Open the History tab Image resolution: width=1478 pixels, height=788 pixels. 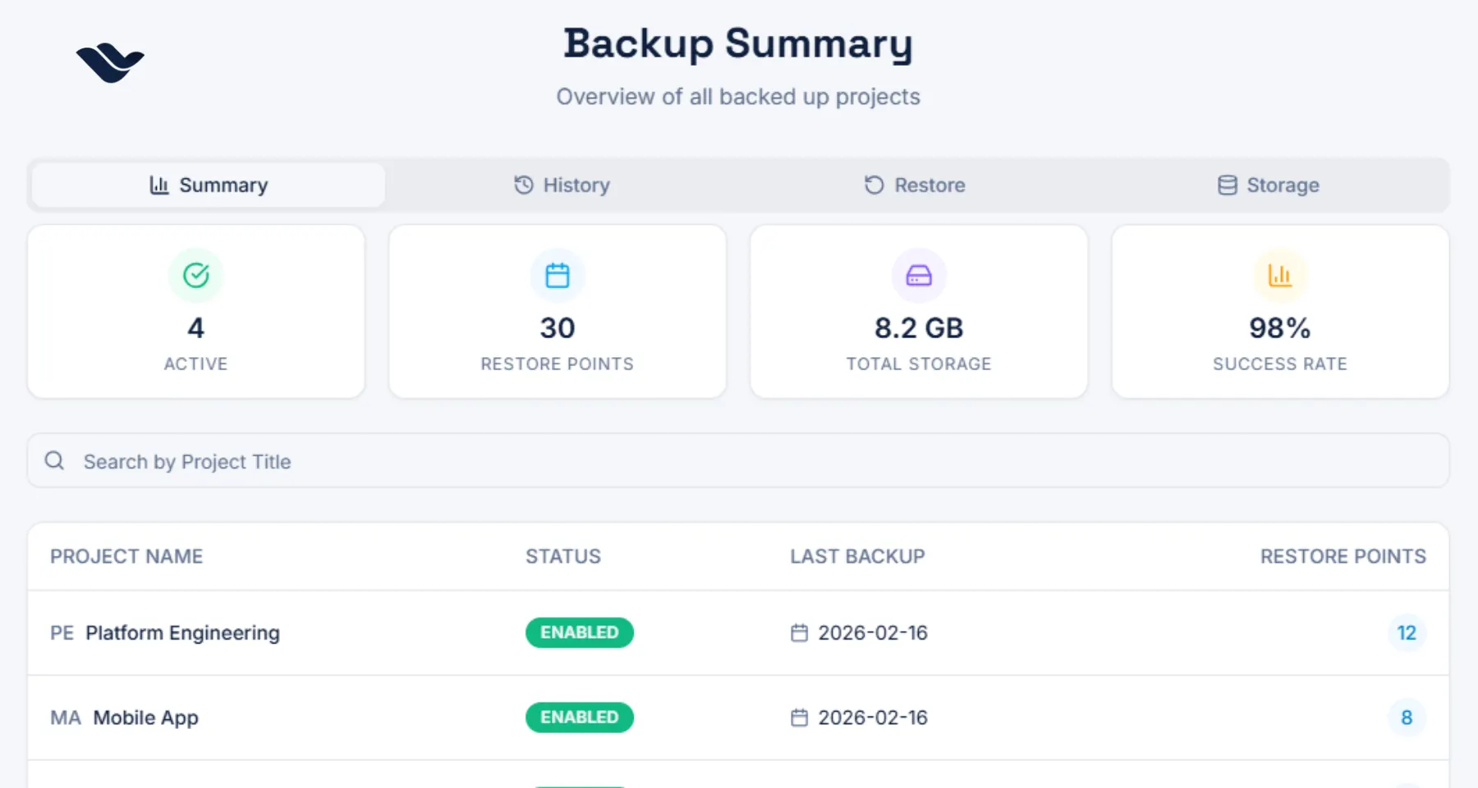click(562, 186)
